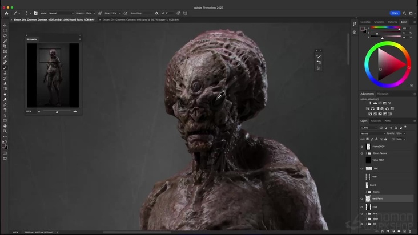Select the Move tool
The width and height of the screenshot is (418, 235).
pyautogui.click(x=5, y=25)
